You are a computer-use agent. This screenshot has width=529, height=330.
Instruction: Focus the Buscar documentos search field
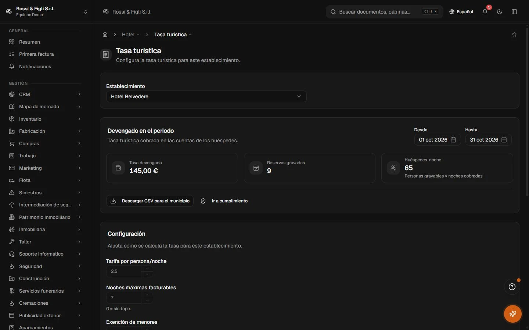point(385,12)
